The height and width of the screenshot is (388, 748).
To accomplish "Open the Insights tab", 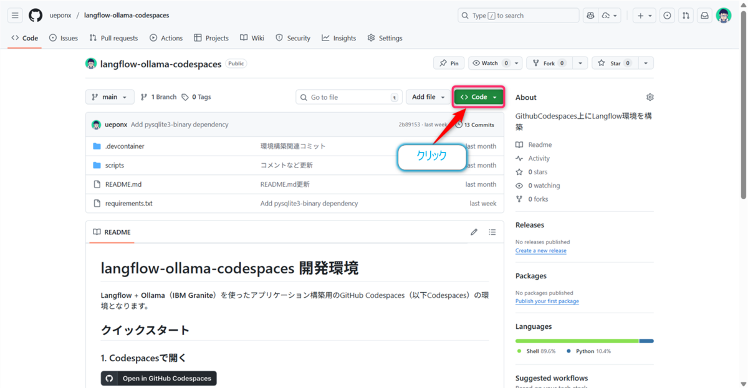I will tap(339, 38).
